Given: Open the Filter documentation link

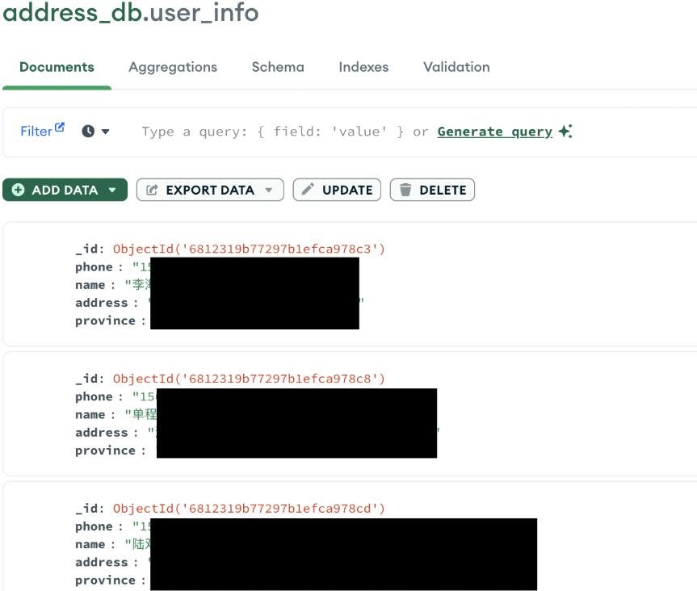Looking at the screenshot, I should 36,131.
